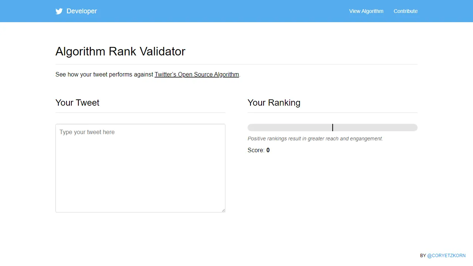Select the Score: 0 value

(x=259, y=150)
